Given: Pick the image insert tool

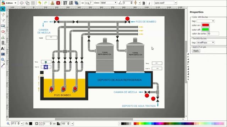Looking at the screenshot, I should coord(3,54).
